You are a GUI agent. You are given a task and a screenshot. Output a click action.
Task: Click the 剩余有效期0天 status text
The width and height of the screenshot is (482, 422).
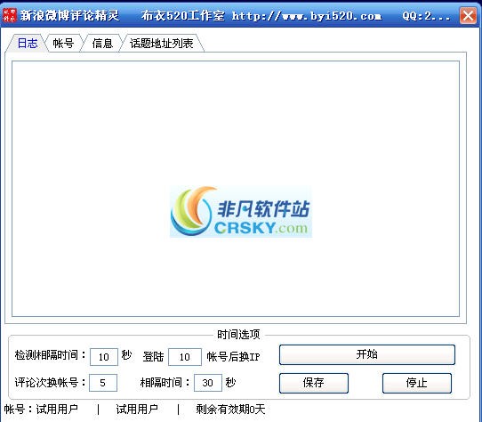coord(230,409)
